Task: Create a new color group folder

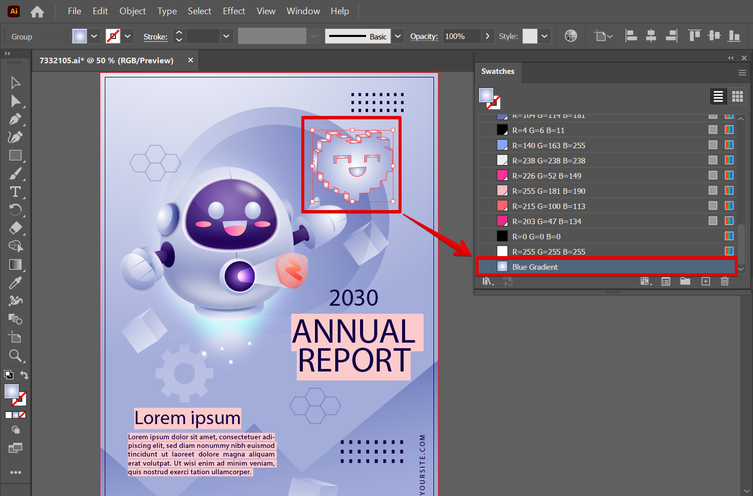Action: coord(685,281)
